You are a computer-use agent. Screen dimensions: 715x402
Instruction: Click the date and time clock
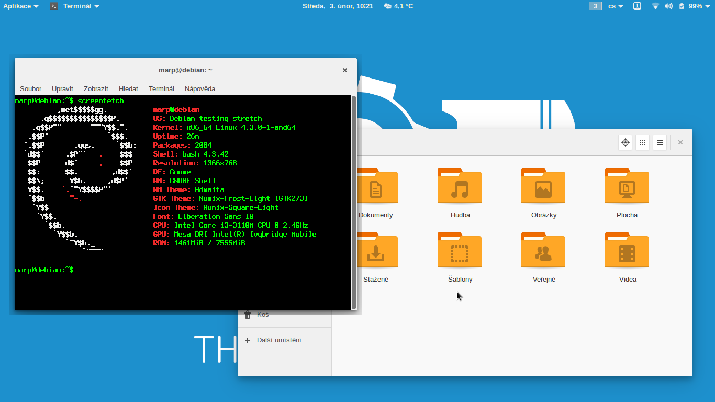point(338,6)
